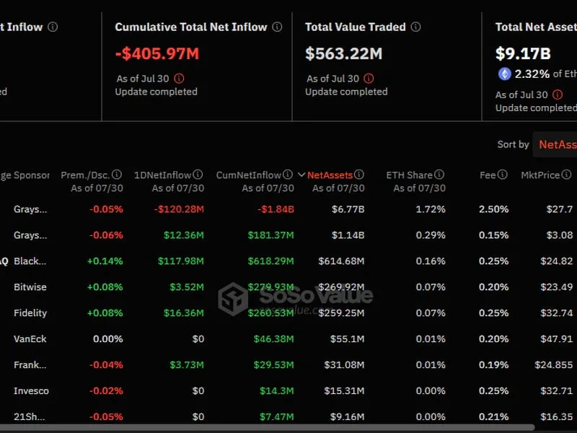577x433 pixels.
Task: Click red alert icon under Total Value Traded
Action: click(x=369, y=79)
